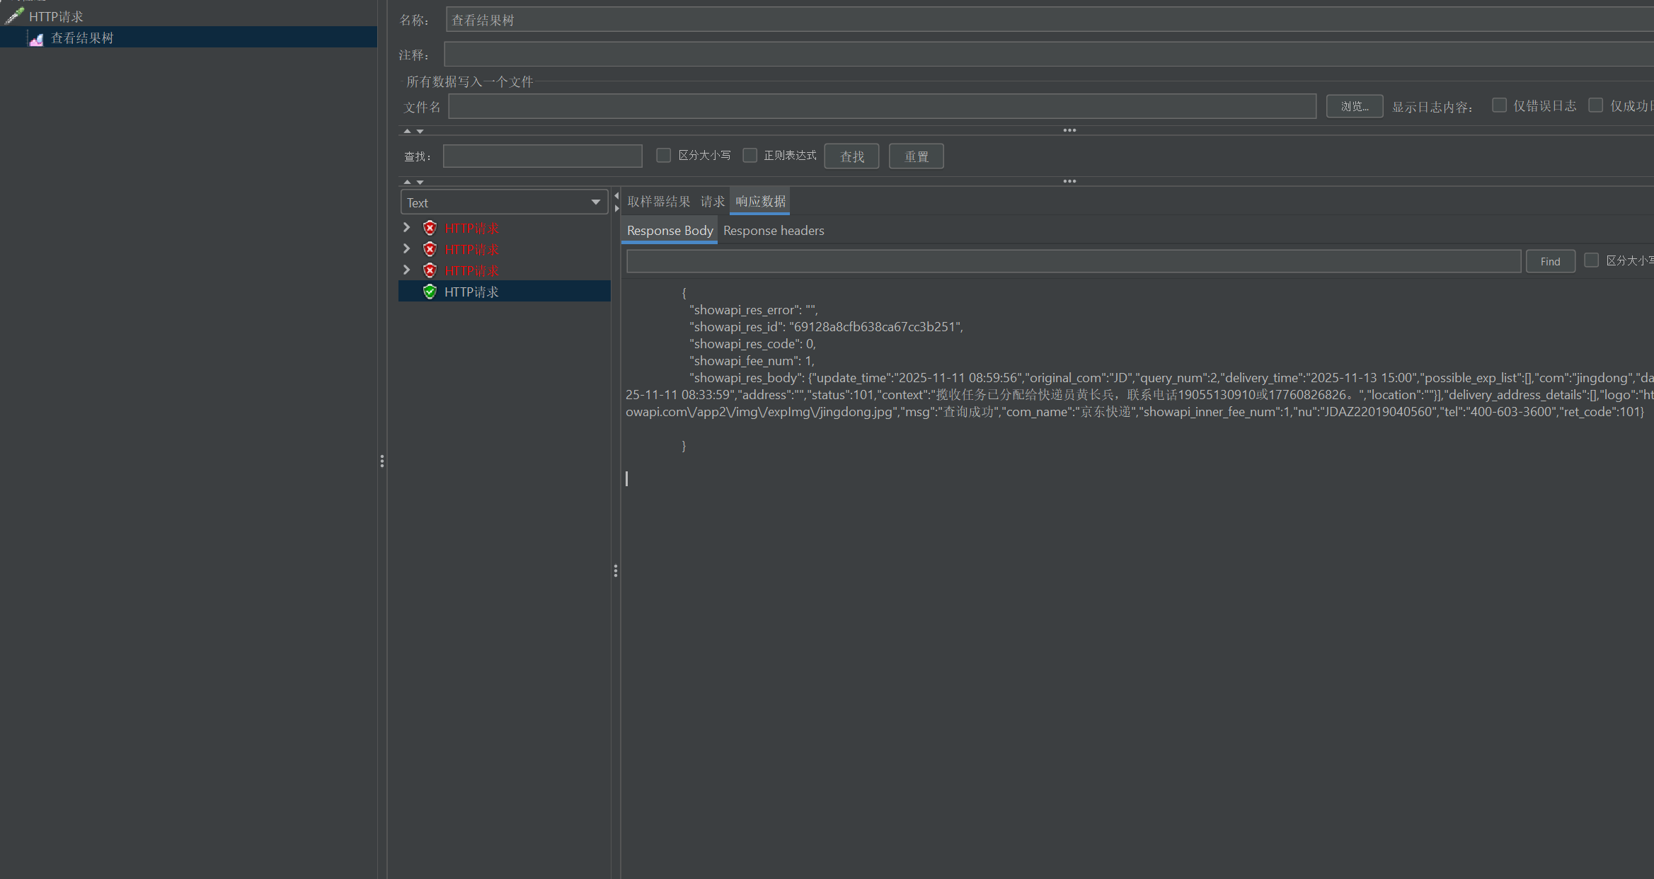Click into the 文件名 input field
1654x879 pixels.
[881, 107]
